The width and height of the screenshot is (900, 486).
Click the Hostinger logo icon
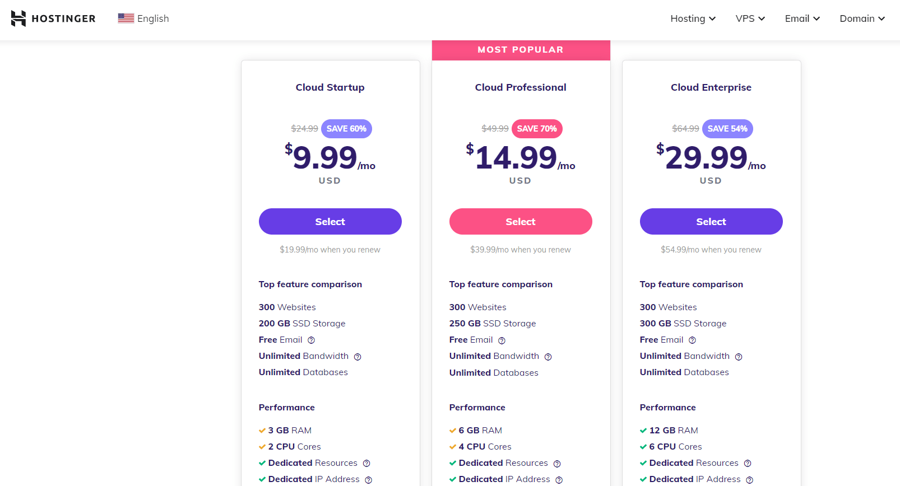coord(18,18)
